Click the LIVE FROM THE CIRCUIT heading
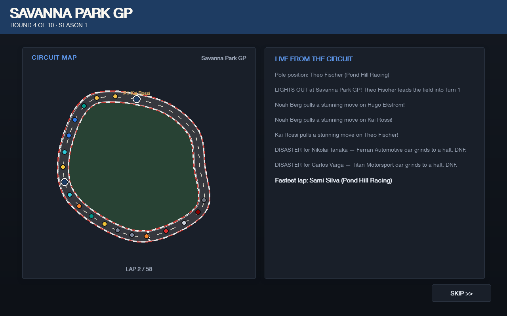This screenshot has height=316, width=507. point(314,59)
